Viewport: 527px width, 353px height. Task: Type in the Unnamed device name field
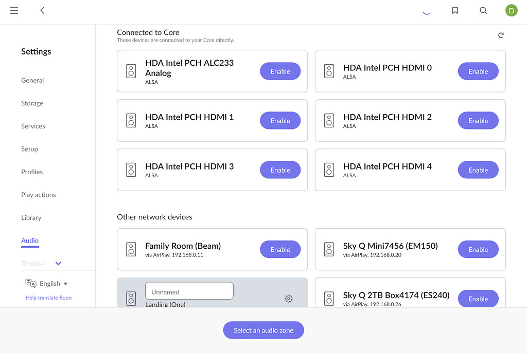(189, 290)
